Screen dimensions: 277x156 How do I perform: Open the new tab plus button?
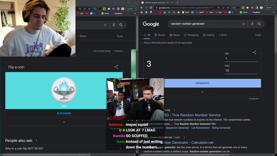pos(177,3)
